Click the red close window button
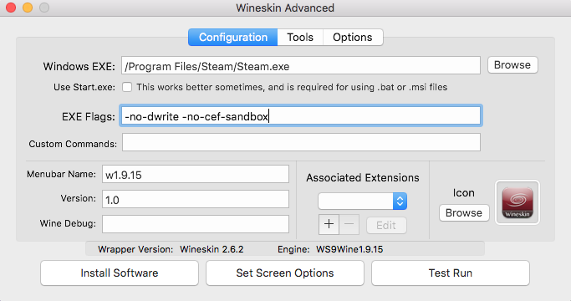Viewport: 571px width, 301px height. coord(11,8)
